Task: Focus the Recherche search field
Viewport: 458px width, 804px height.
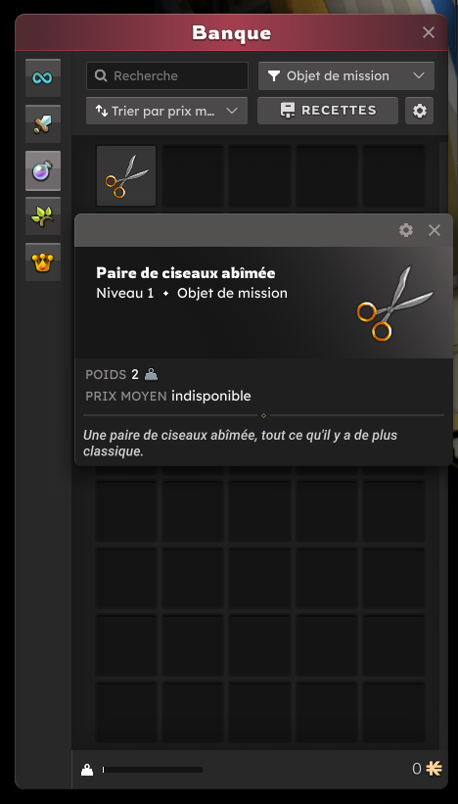Action: pyautogui.click(x=167, y=75)
